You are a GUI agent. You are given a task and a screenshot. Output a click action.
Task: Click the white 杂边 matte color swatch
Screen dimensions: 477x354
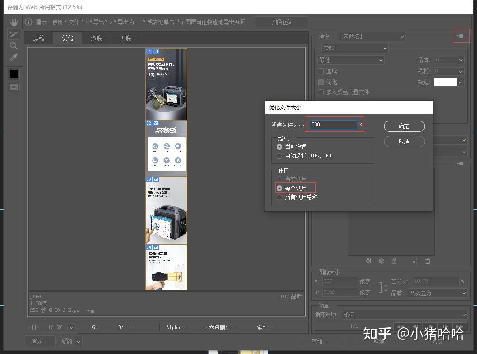coord(445,82)
